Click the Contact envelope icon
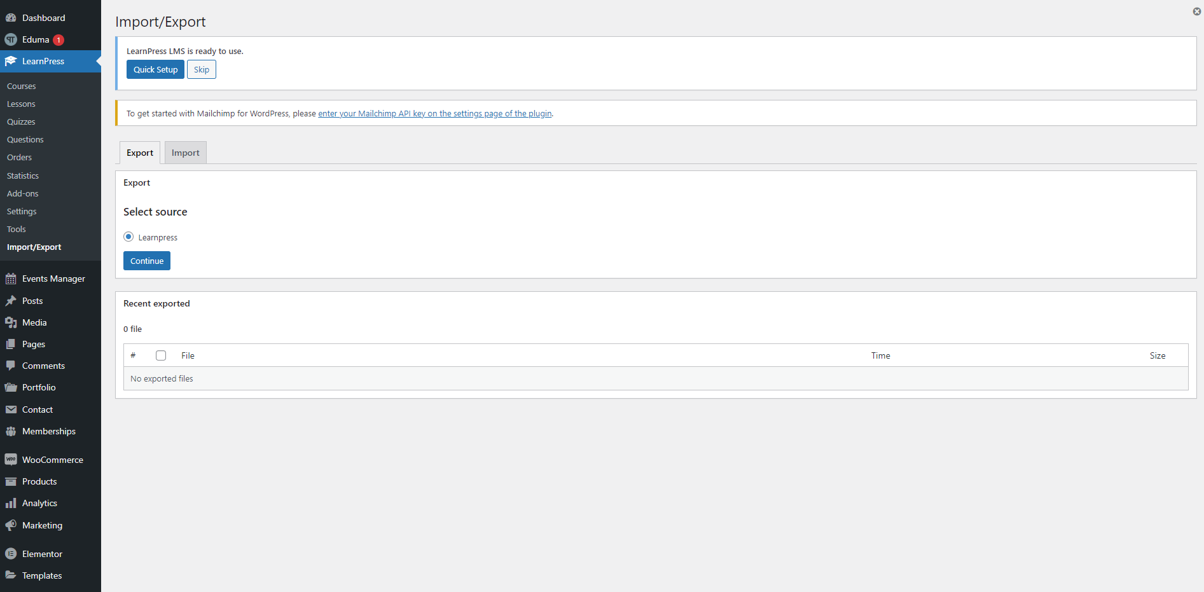This screenshot has width=1204, height=592. point(11,410)
